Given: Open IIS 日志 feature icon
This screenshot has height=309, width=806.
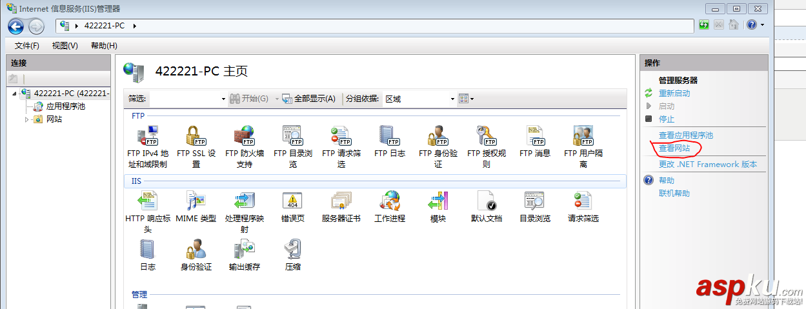Looking at the screenshot, I should coord(148,249).
